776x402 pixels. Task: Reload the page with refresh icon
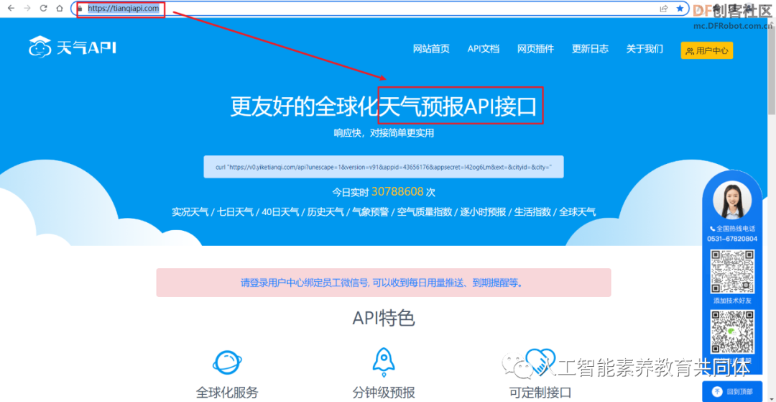(x=44, y=9)
